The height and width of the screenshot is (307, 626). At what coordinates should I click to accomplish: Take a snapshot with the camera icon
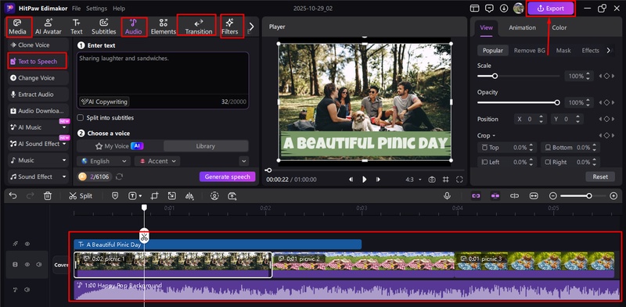[x=432, y=180]
